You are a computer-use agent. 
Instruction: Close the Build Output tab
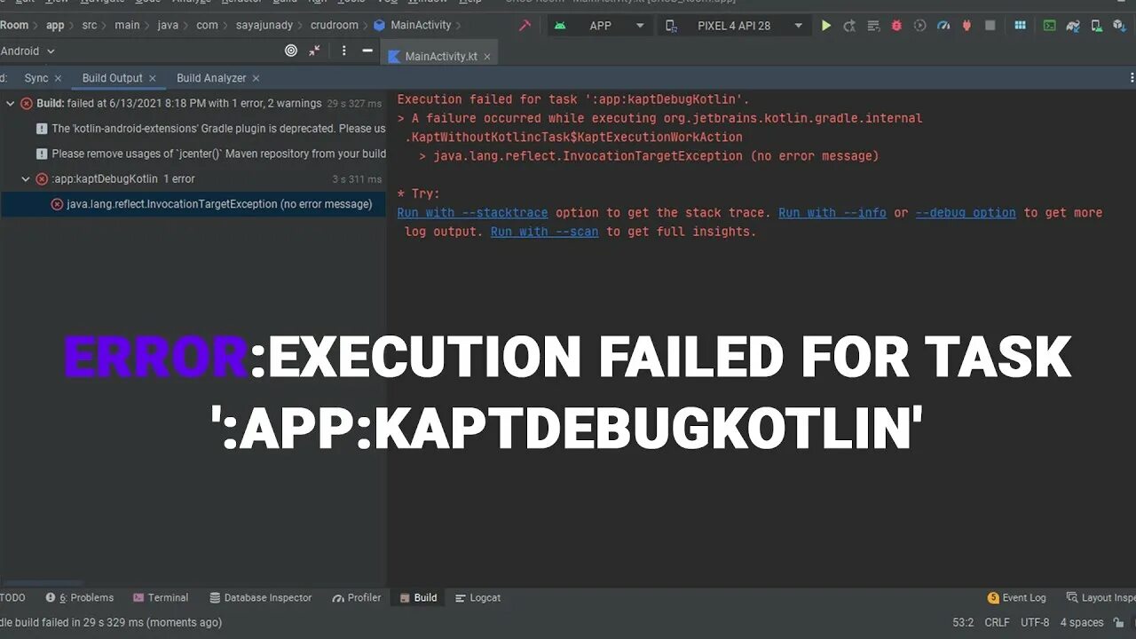[152, 78]
